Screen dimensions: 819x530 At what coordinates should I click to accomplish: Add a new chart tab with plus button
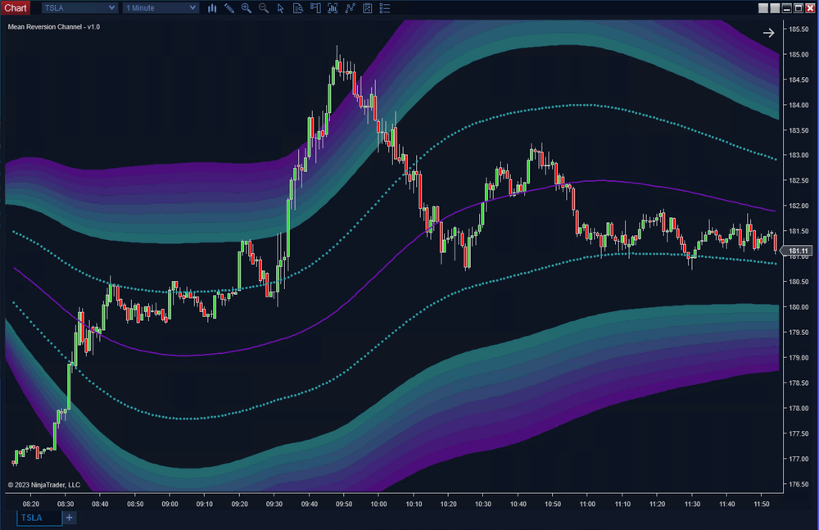pyautogui.click(x=69, y=518)
